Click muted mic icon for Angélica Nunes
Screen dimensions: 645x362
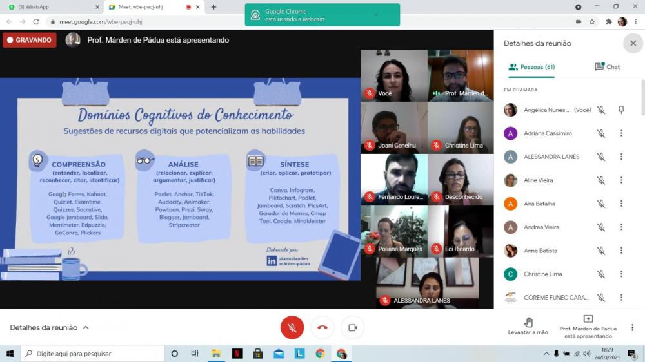tap(601, 110)
